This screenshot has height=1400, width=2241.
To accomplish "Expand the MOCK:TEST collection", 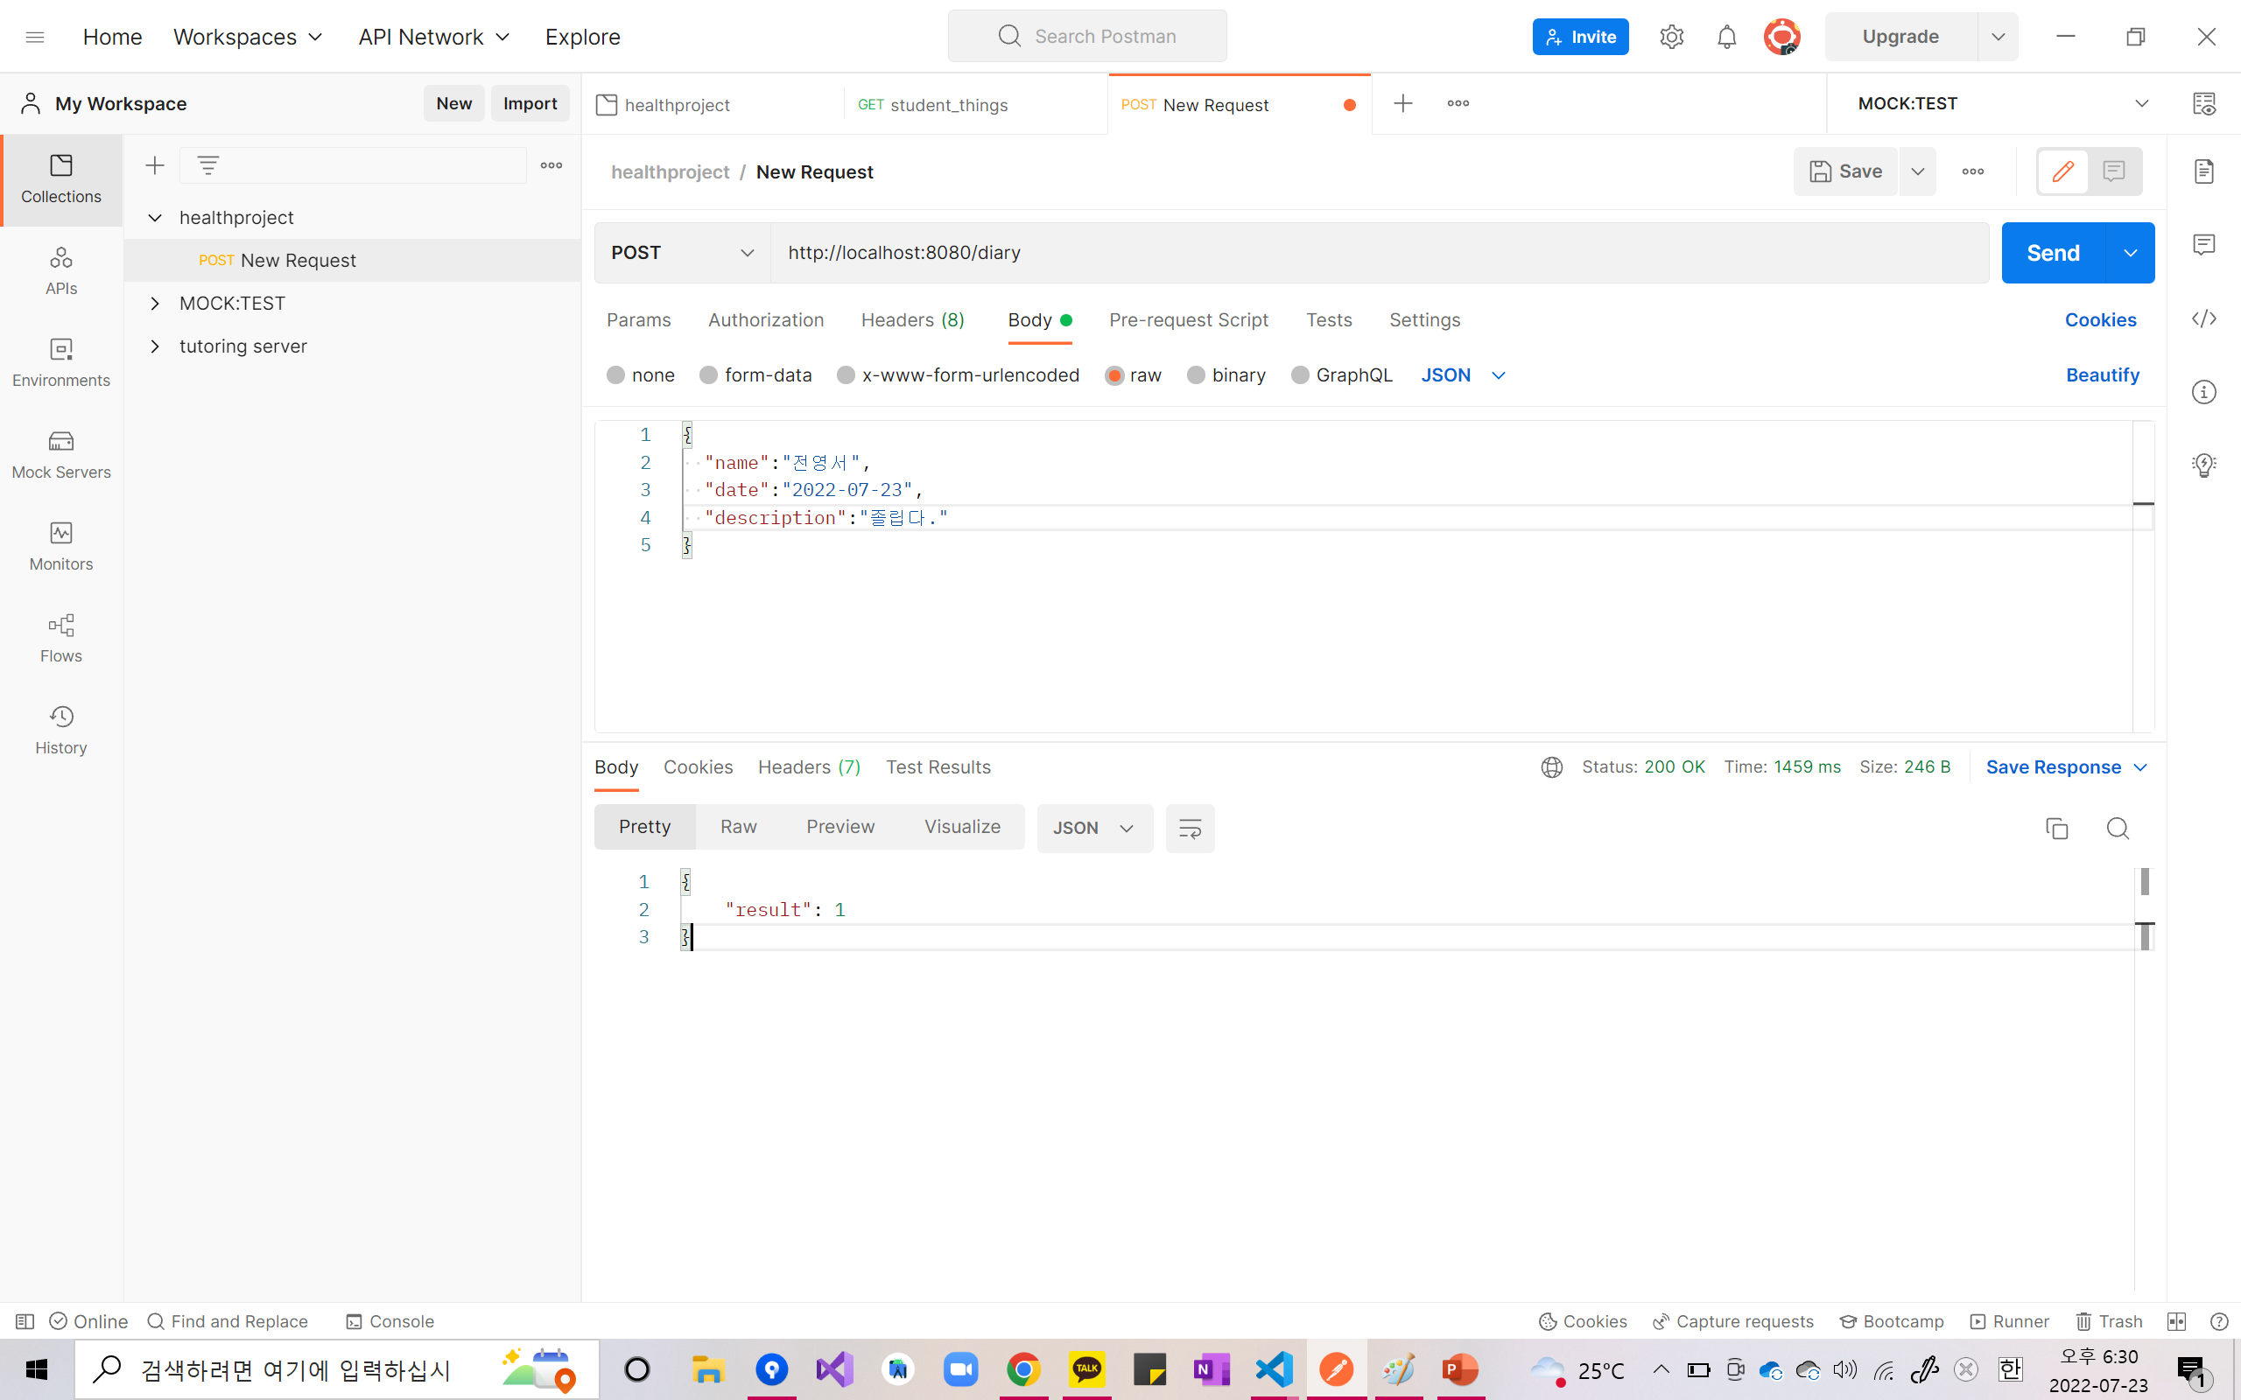I will pyautogui.click(x=156, y=304).
